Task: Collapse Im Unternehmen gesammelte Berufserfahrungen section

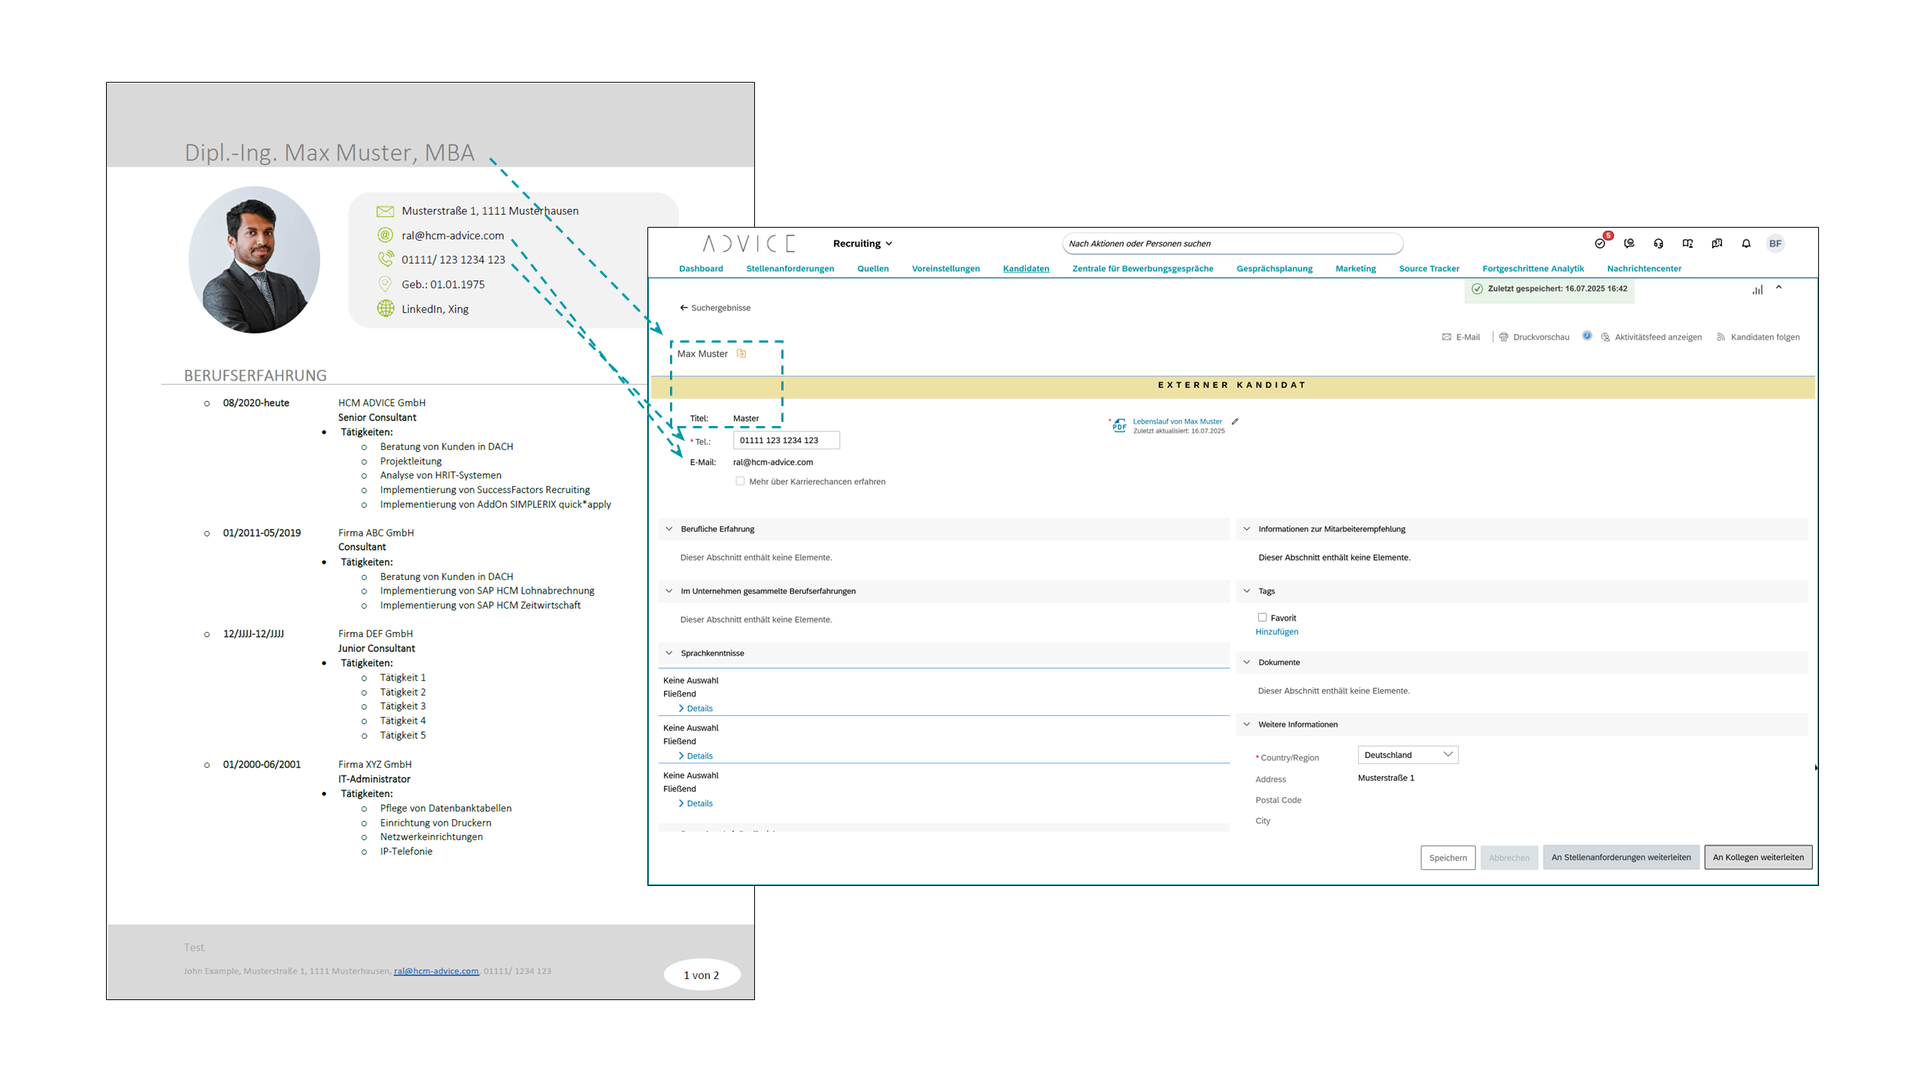Action: click(669, 591)
